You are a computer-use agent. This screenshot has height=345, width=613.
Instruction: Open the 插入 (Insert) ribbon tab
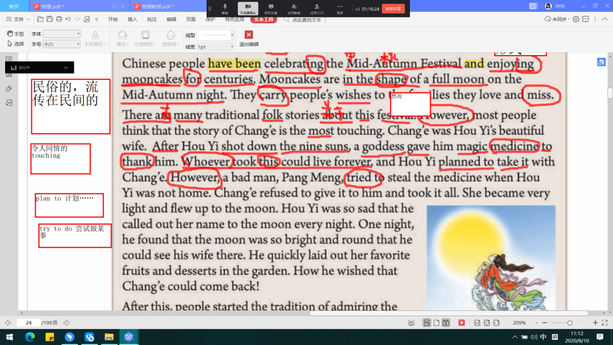coord(132,19)
